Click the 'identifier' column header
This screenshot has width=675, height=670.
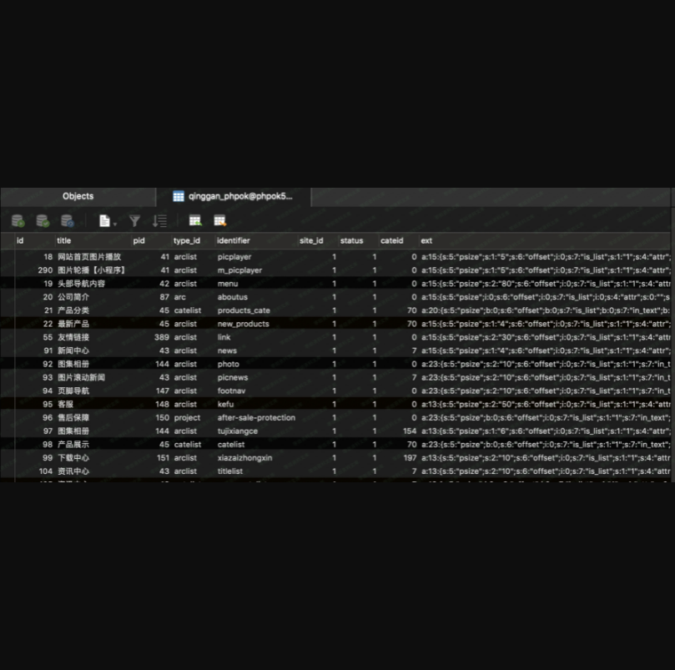click(234, 241)
